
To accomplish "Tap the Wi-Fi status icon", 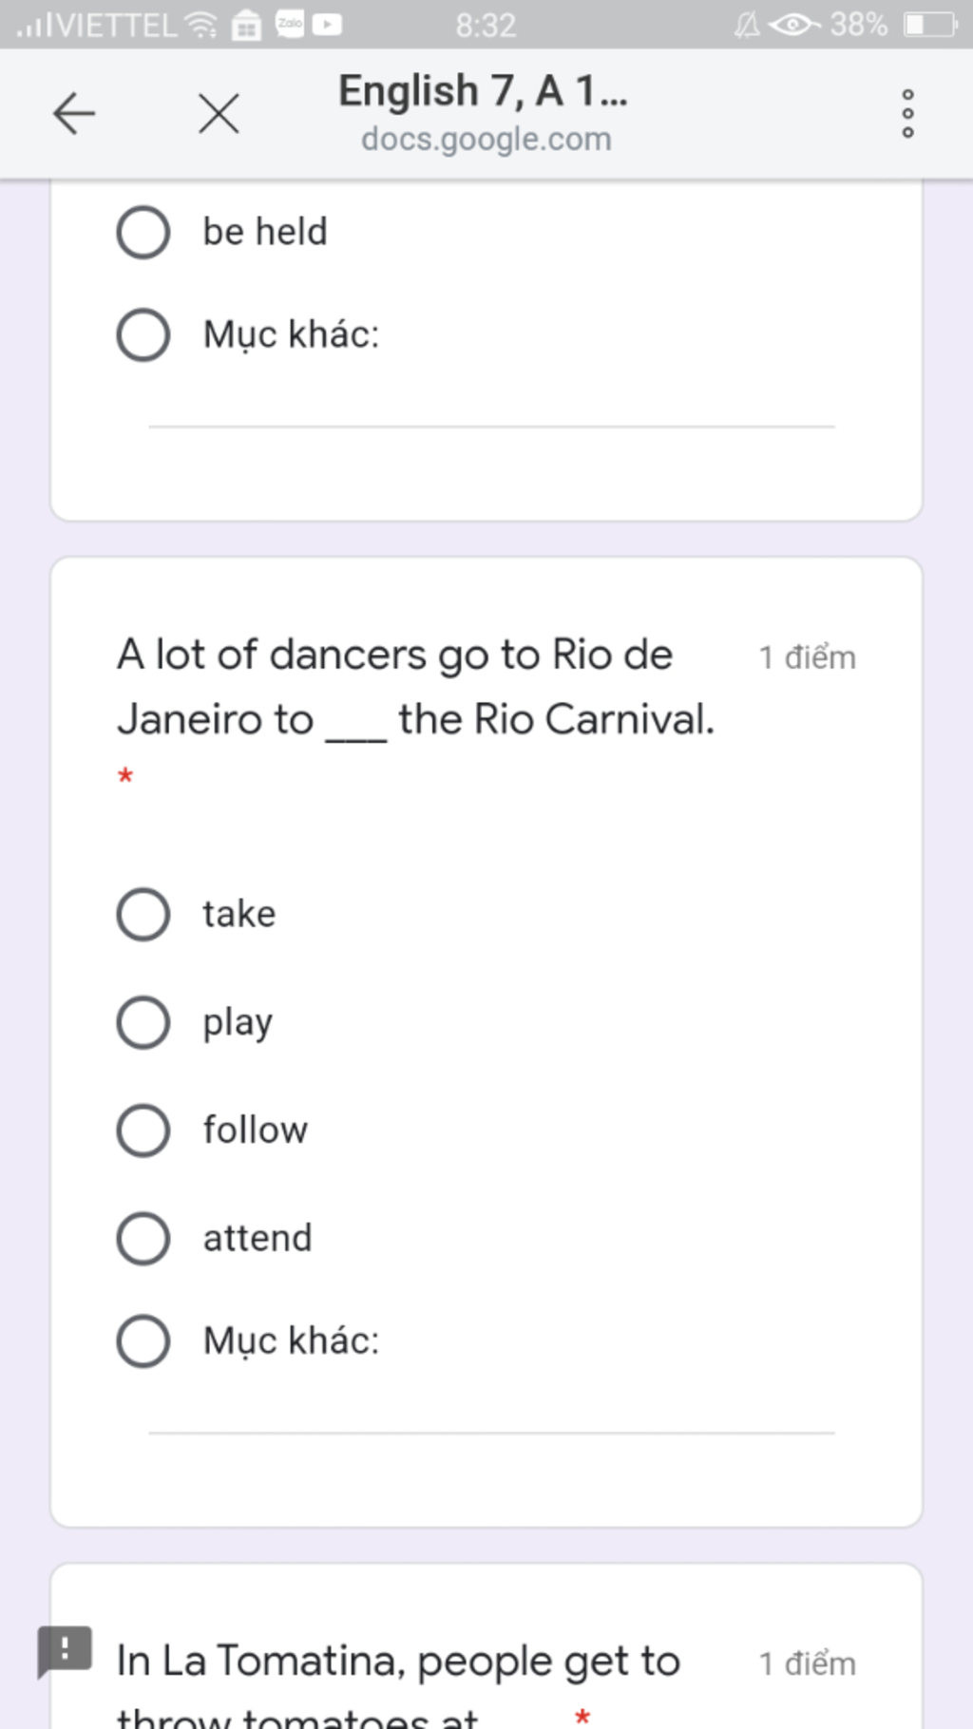I will coord(200,25).
